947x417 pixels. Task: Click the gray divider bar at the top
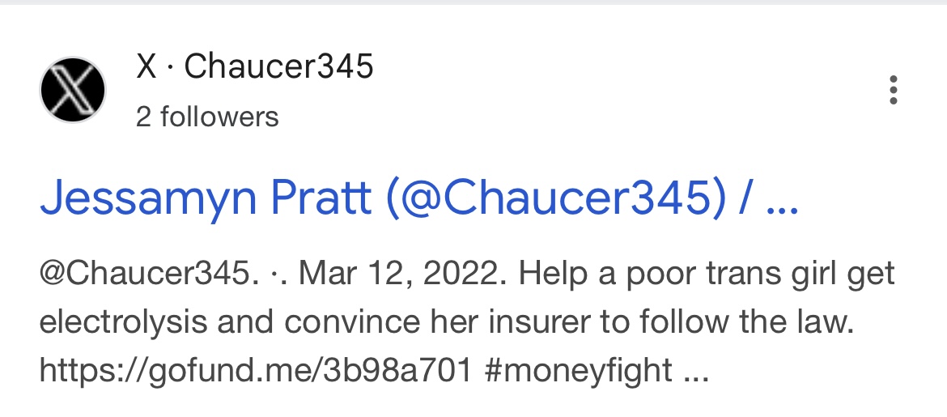473,2
